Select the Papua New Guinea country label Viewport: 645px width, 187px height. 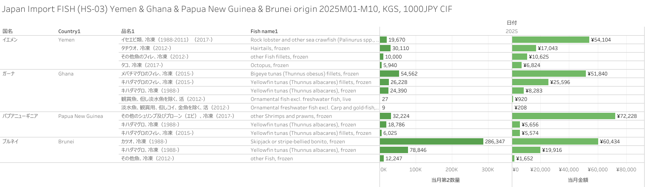click(x=80, y=116)
